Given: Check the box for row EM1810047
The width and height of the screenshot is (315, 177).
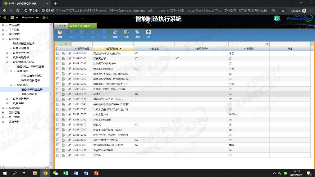Looking at the screenshot, I should coord(58,63).
